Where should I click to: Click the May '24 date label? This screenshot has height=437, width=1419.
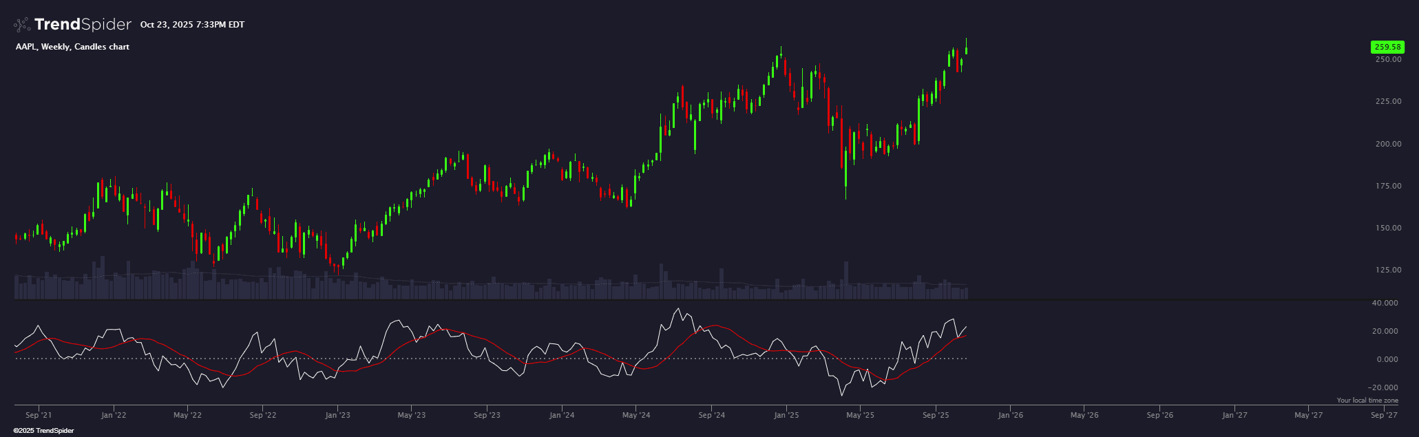[x=636, y=415]
